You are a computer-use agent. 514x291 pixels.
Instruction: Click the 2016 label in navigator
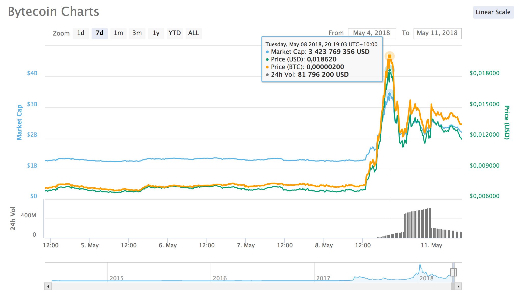(220, 278)
